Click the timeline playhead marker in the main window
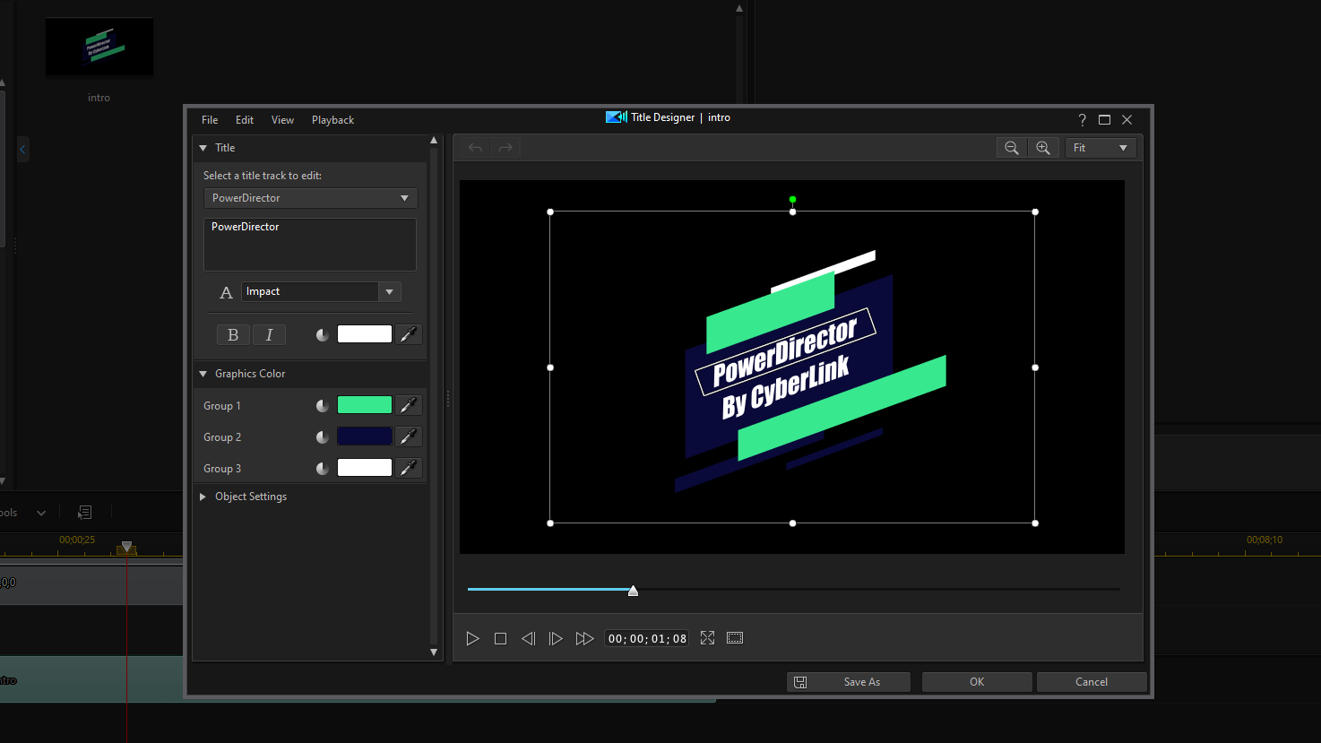The width and height of the screenshot is (1321, 743). click(126, 548)
